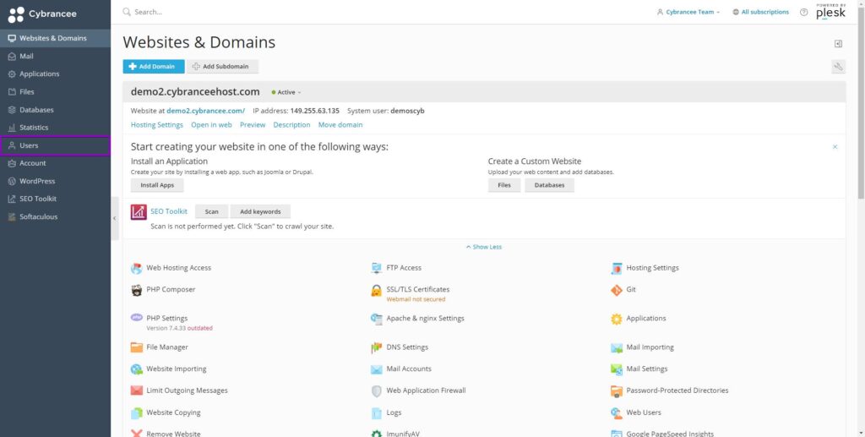
Task: Open Softaculous in the sidebar
Action: click(x=55, y=217)
